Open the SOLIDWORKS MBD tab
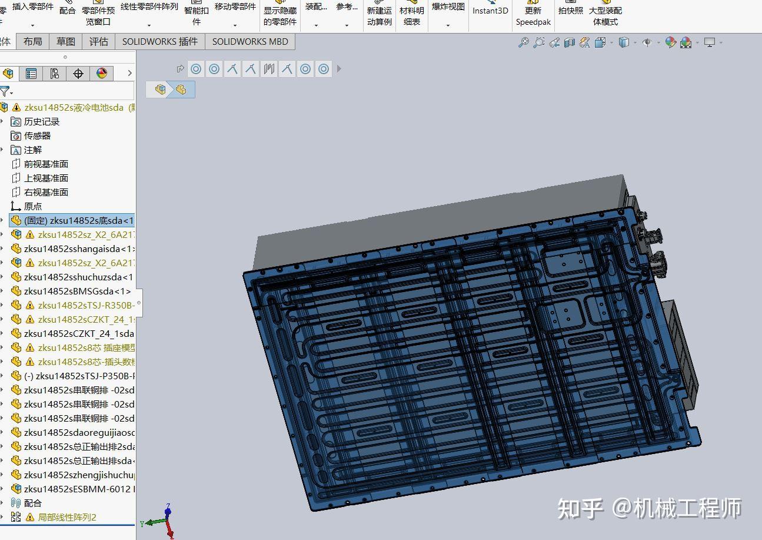The width and height of the screenshot is (762, 540). coord(251,41)
